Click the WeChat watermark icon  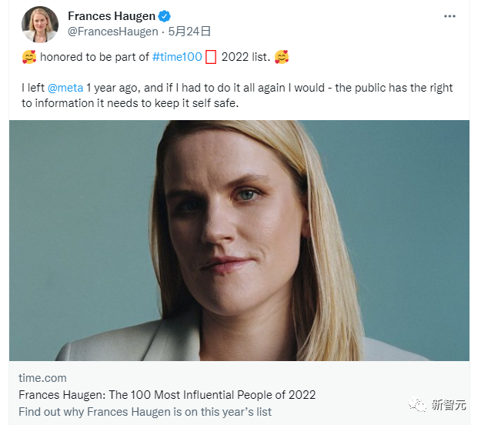(416, 405)
